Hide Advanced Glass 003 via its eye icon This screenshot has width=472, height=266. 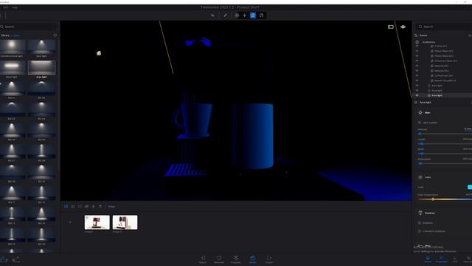coord(417,61)
